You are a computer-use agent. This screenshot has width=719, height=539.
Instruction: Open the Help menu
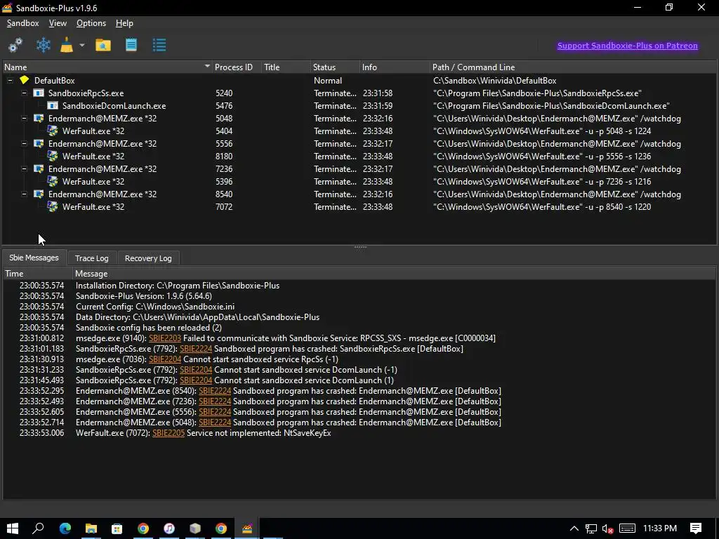coord(124,23)
